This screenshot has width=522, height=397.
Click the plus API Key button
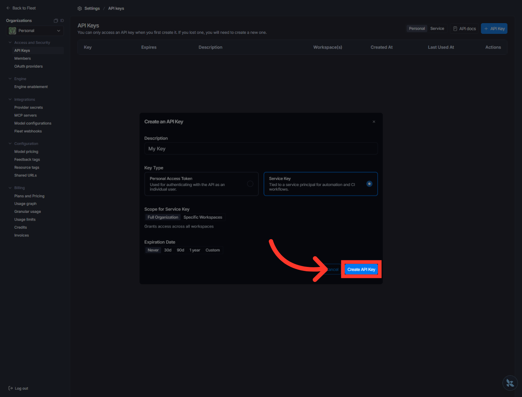point(494,29)
